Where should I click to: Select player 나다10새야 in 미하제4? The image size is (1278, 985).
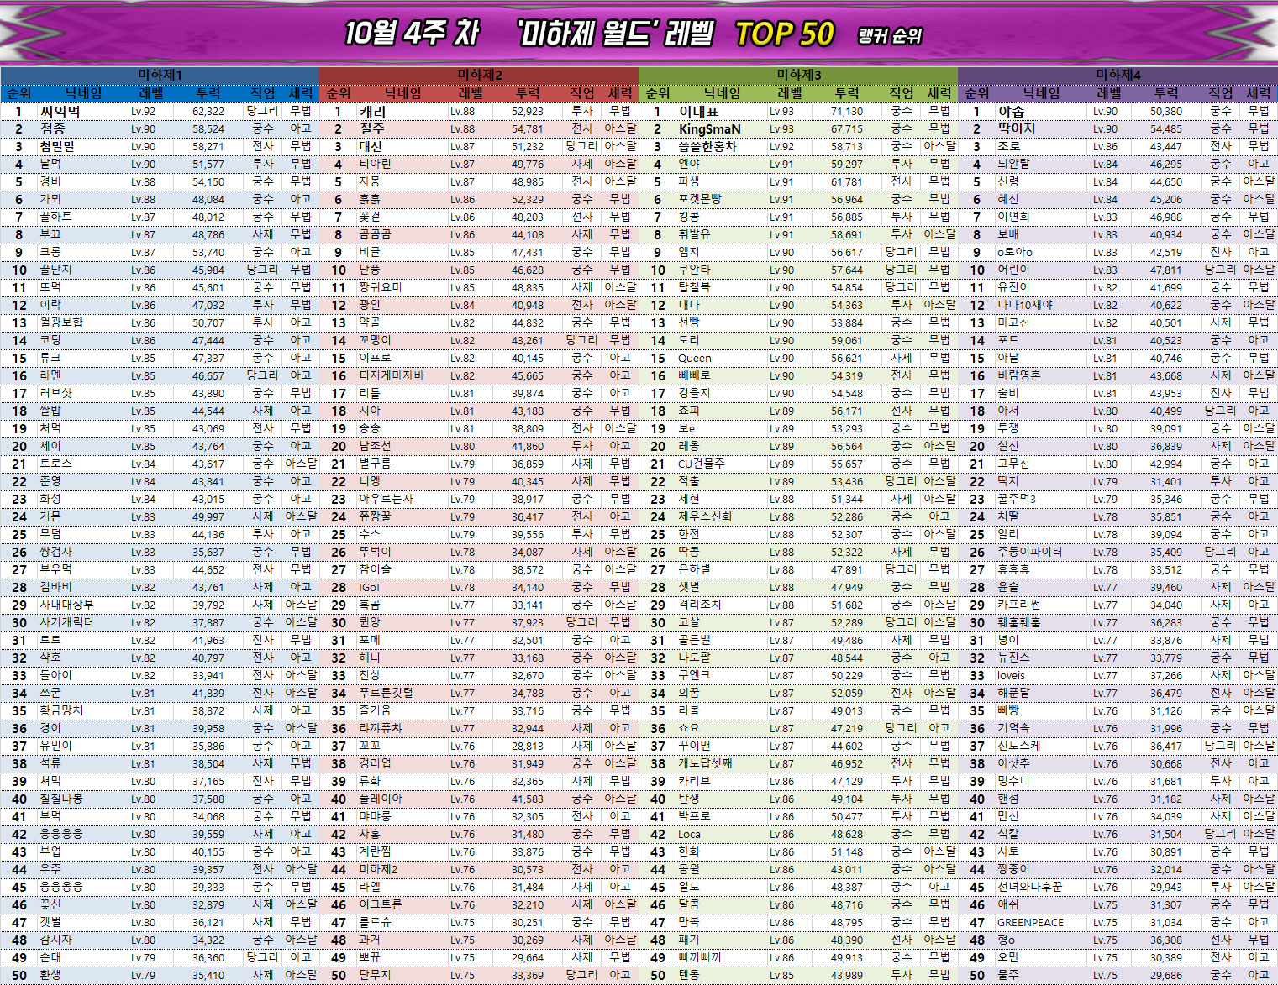coord(1024,306)
